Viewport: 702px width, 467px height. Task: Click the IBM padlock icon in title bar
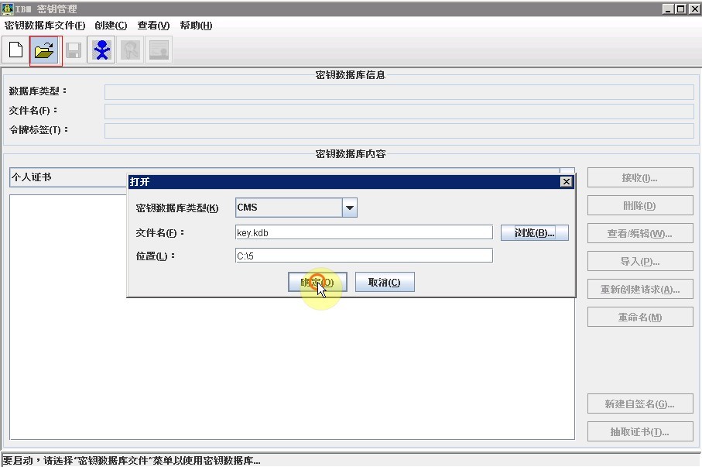coord(9,9)
